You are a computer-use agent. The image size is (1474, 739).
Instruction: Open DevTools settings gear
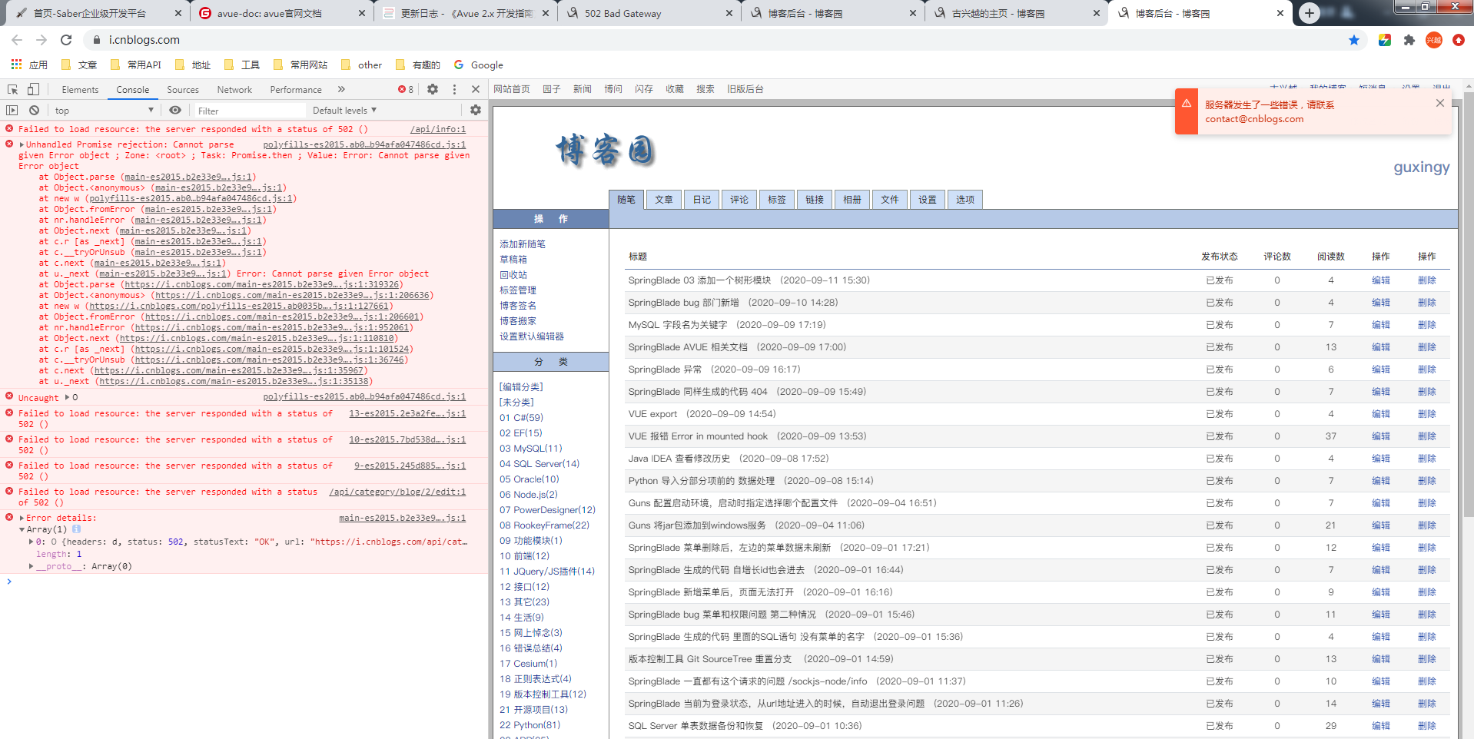point(433,89)
